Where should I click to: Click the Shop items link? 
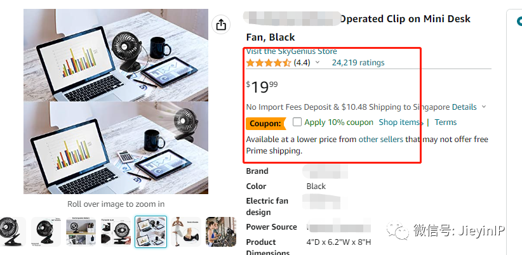coord(399,122)
